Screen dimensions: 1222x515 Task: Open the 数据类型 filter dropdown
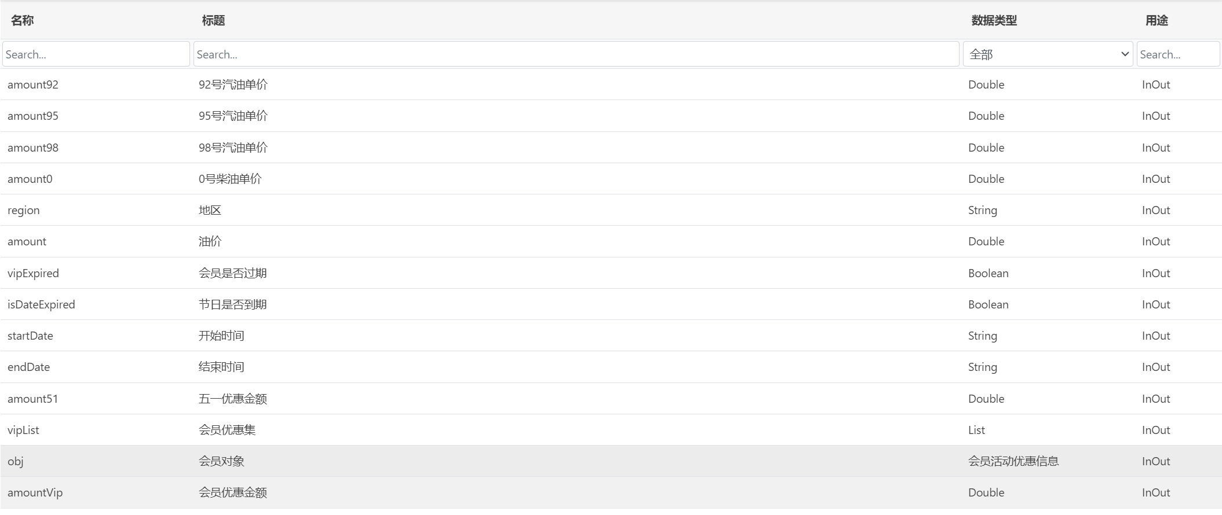click(1048, 54)
